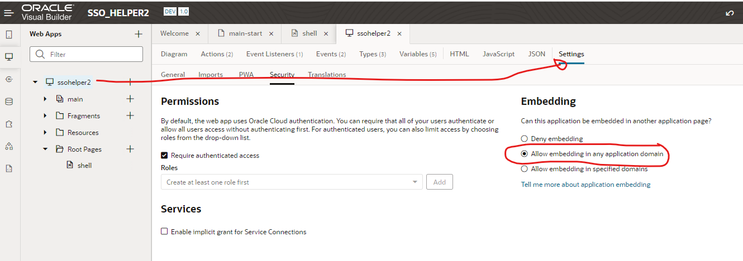Uncheck Require authenticated access
Screen dimensions: 743x261
coord(164,156)
